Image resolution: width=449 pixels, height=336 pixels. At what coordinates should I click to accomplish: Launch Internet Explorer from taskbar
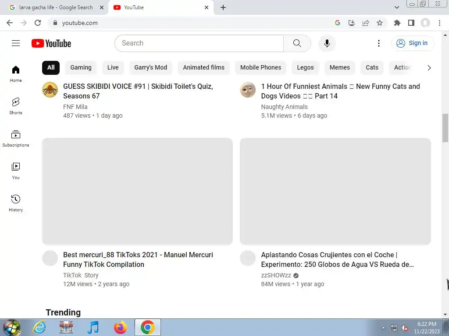pyautogui.click(x=39, y=327)
